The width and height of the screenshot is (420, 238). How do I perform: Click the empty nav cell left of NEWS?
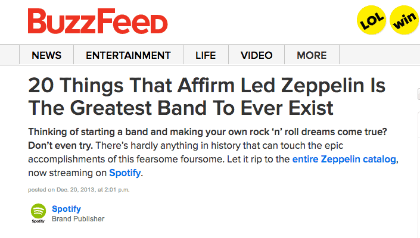(x=10, y=55)
